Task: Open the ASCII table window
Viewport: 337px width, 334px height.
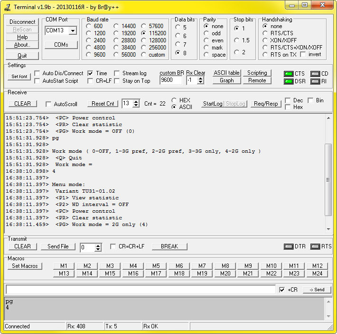Action: [226, 73]
